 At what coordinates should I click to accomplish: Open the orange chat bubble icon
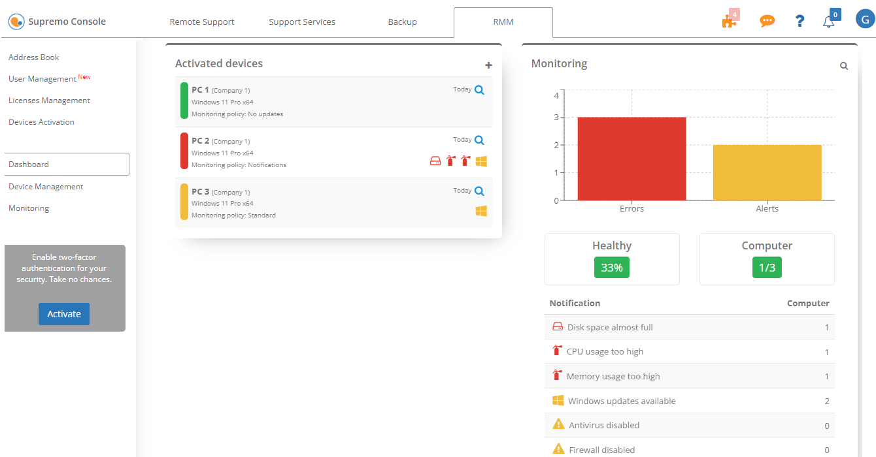pos(767,21)
